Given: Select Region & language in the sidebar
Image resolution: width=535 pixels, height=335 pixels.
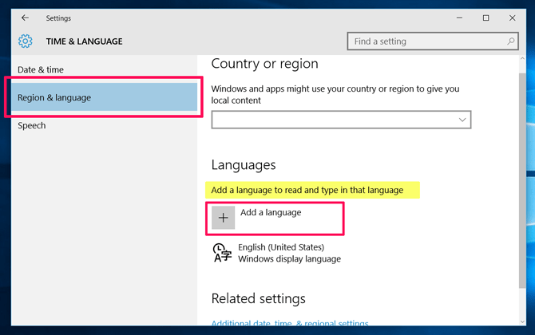Looking at the screenshot, I should click(x=104, y=97).
